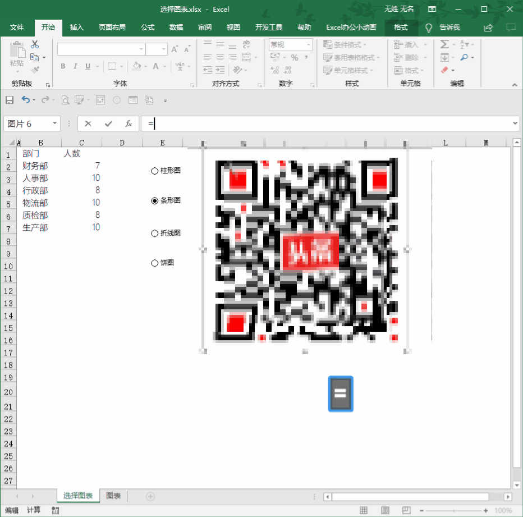Switch to the 插入 ribbon tab
The height and width of the screenshot is (517, 523).
[77, 28]
